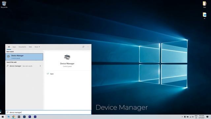Viewport: 211px width, 119px height.
Task: Click the large Device Manager preview icon
Action: coord(67,57)
